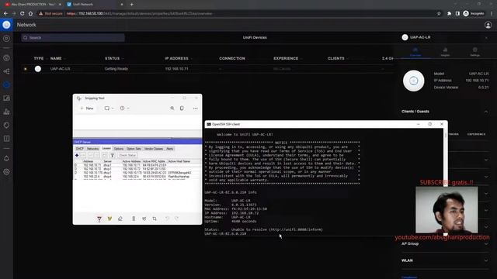Click the blue plus add icon in DHCP Server
The height and width of the screenshot is (279, 497).
(x=77, y=155)
